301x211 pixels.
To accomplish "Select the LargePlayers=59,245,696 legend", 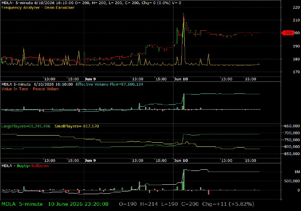I will (x=26, y=126).
